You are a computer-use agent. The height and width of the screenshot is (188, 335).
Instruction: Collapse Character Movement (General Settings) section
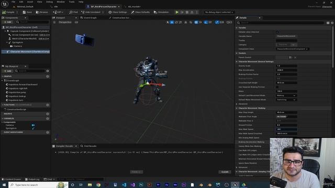click(x=237, y=62)
